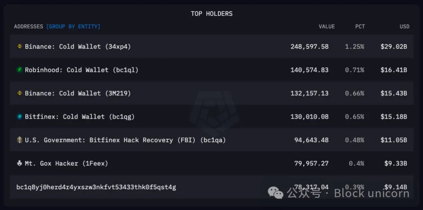Open the unlabeled bc1q8yj0herd4r4 address
423x210 pixels.
click(x=96, y=187)
